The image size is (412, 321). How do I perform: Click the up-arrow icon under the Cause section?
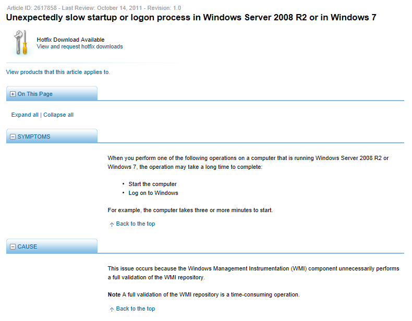click(112, 309)
